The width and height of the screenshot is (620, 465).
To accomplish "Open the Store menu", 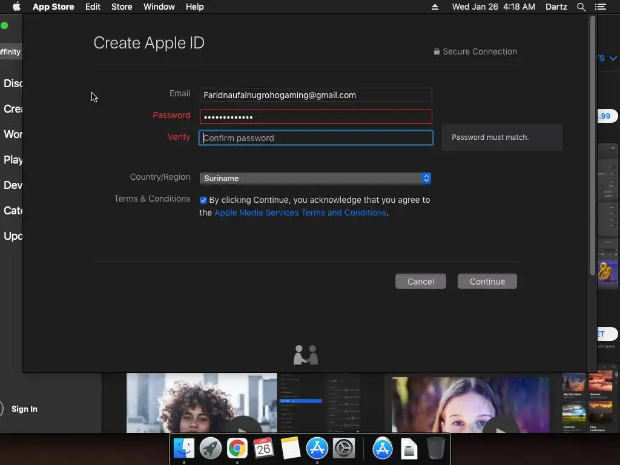I will [x=122, y=7].
